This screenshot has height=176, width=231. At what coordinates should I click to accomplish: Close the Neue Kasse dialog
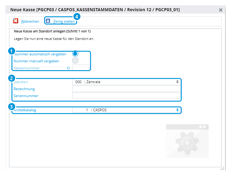pyautogui.click(x=220, y=10)
